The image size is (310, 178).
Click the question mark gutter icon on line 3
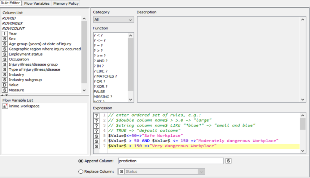tap(96, 126)
